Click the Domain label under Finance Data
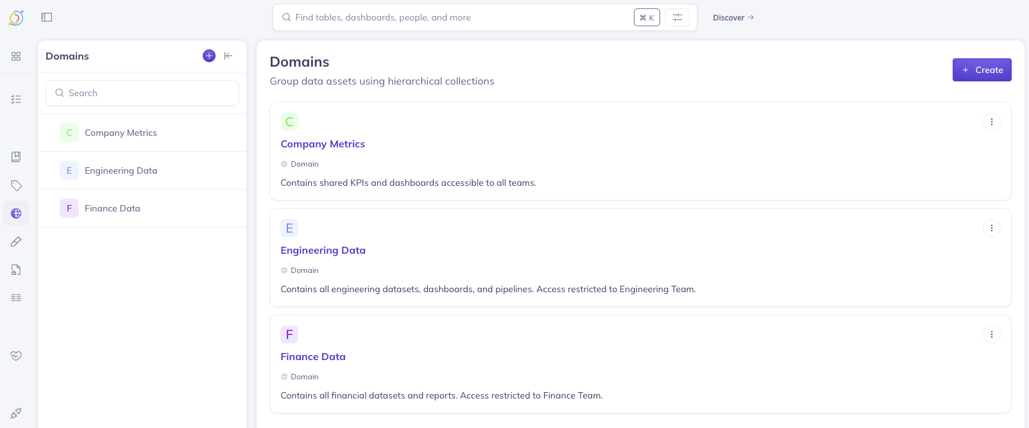The width and height of the screenshot is (1029, 428). 304,377
